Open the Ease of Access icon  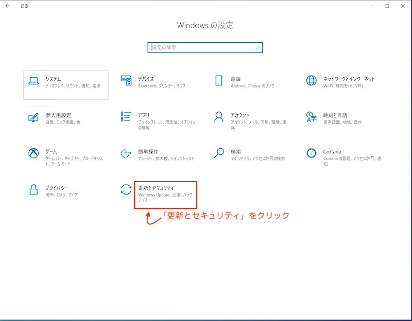(126, 153)
